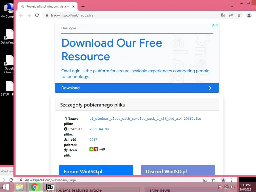Close the Pobierz plik tab

pos(73,6)
